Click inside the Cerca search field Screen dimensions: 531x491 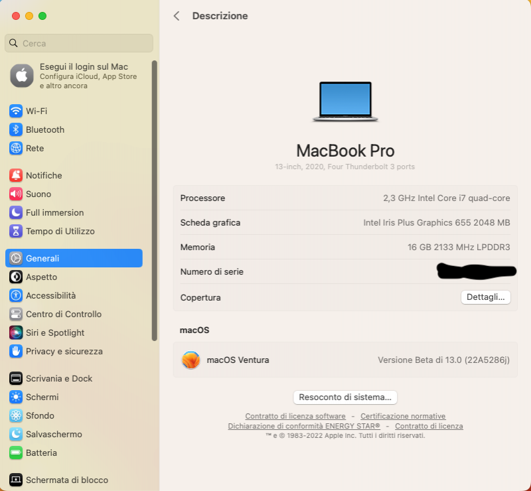[x=78, y=42]
